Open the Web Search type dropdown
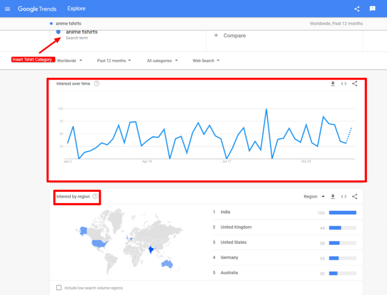387x295 pixels. point(206,61)
